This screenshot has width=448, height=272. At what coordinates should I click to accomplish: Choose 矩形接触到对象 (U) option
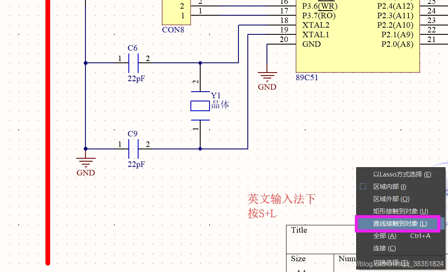401,211
